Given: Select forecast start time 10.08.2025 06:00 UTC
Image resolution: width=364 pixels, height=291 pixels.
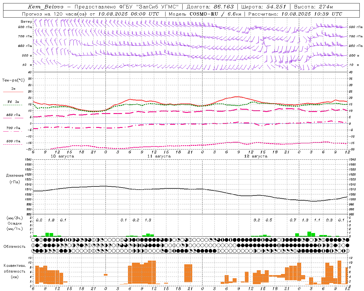Looking at the screenshot, I should [x=129, y=14].
